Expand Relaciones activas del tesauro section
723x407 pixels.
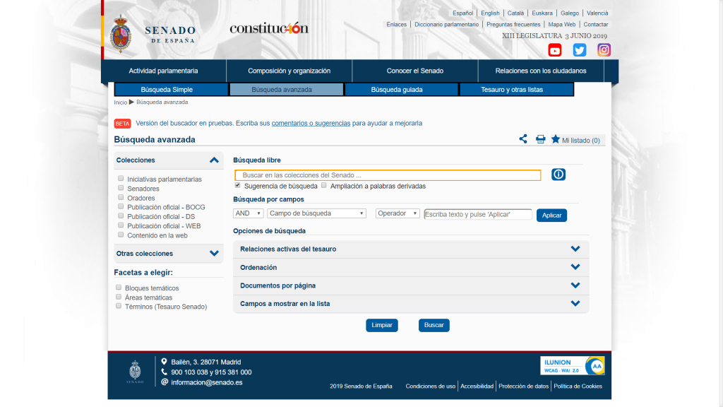click(575, 249)
